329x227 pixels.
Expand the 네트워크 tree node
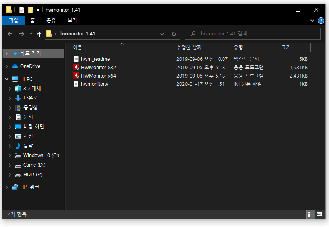[x=6, y=187]
